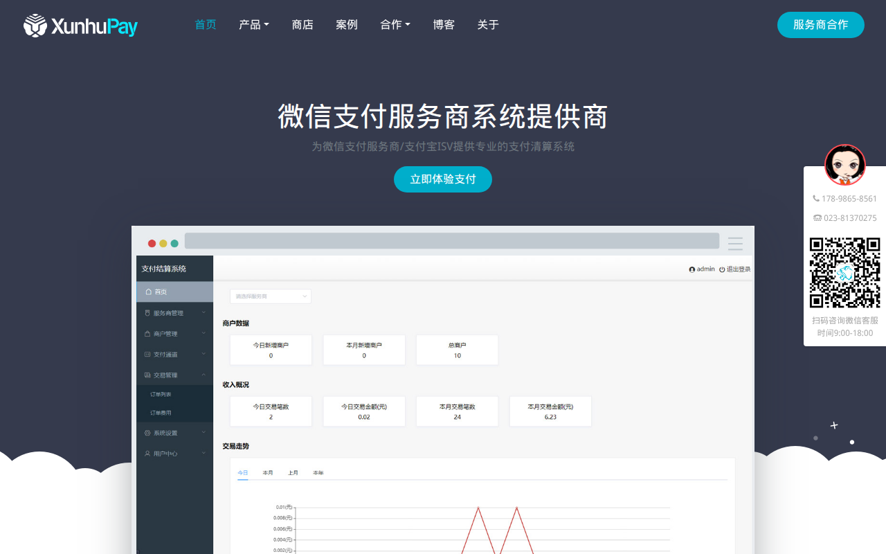Open the 关于 nav link
The width and height of the screenshot is (886, 554).
click(x=488, y=24)
